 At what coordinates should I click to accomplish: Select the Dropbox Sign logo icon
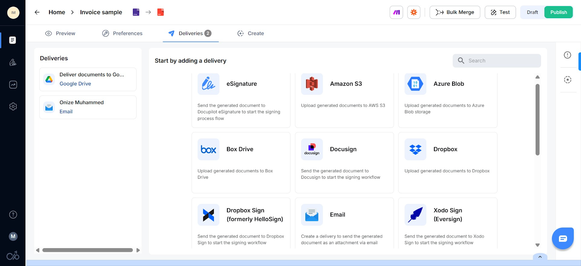208,215
